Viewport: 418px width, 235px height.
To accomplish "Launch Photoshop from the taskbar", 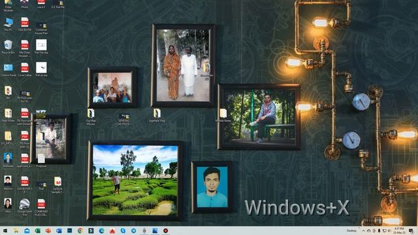I will click(x=70, y=230).
